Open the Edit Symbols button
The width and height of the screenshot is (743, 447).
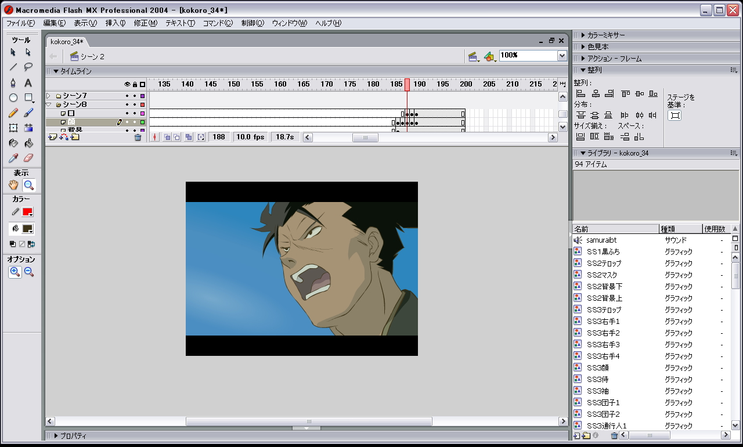pyautogui.click(x=489, y=56)
